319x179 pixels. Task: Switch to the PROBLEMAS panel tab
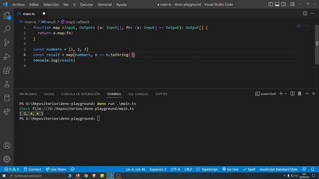pos(28,94)
